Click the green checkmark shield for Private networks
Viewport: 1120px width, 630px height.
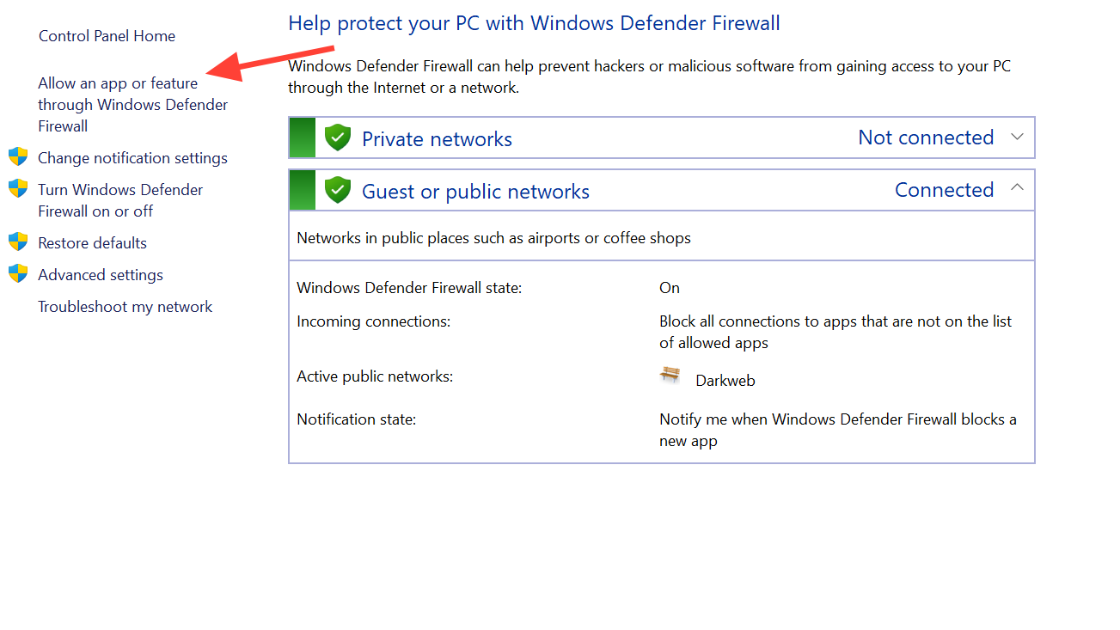pyautogui.click(x=338, y=138)
